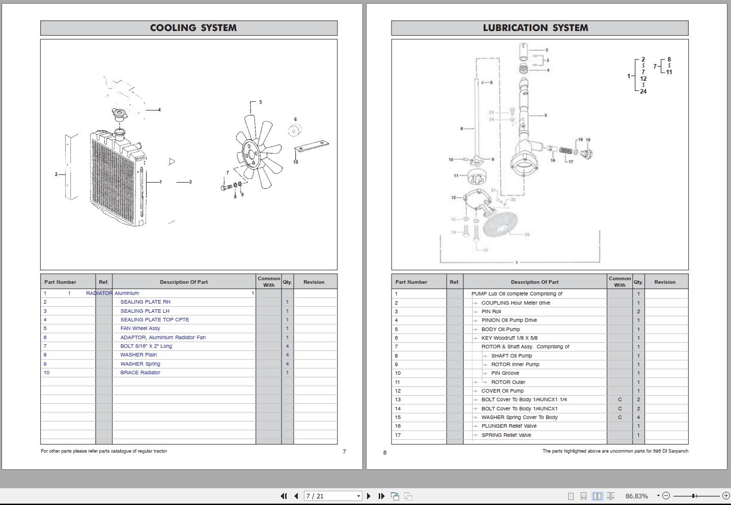The width and height of the screenshot is (731, 505).
Task: Open the next view icon
Action: 407,496
